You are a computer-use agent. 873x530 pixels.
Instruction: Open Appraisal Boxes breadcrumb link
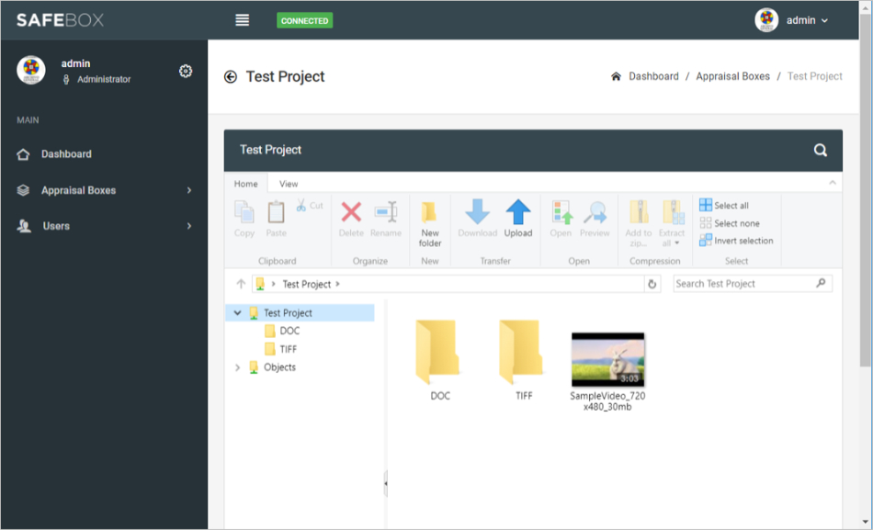coord(732,76)
